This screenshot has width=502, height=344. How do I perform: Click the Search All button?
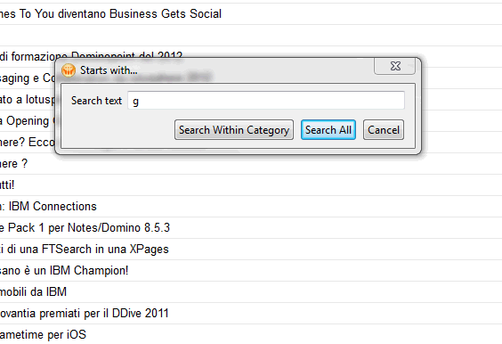tap(328, 130)
